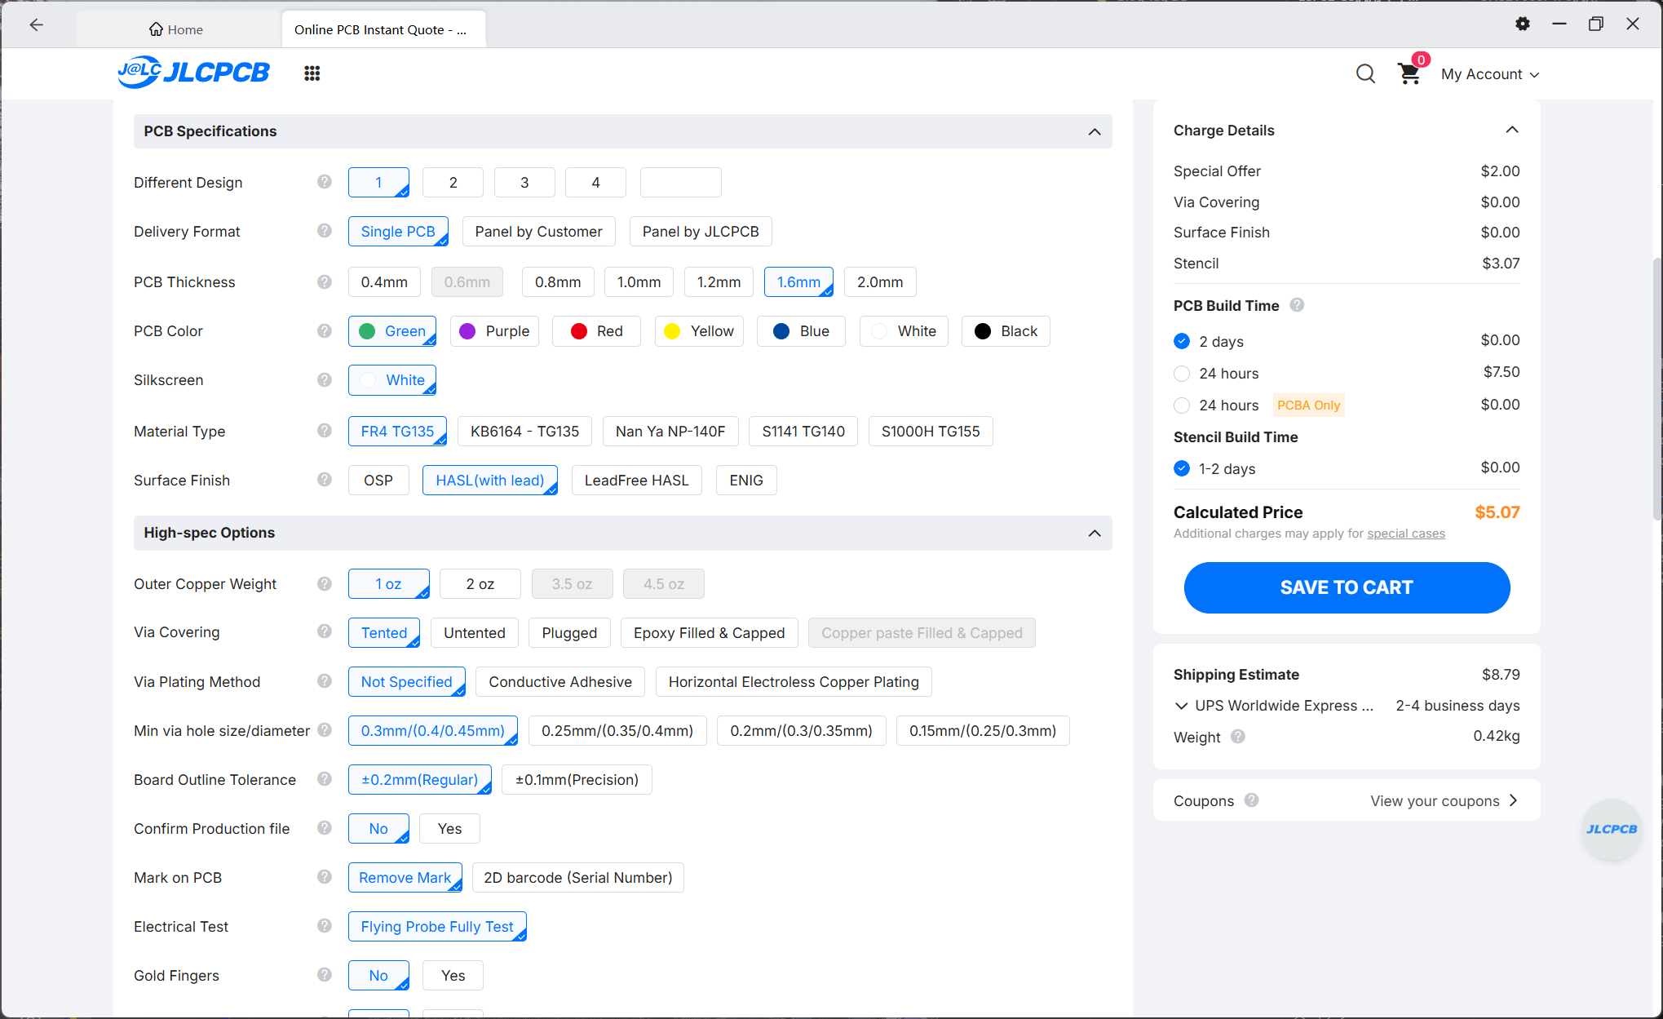Choose Yes for Gold Fingers
The width and height of the screenshot is (1663, 1019).
(x=453, y=976)
